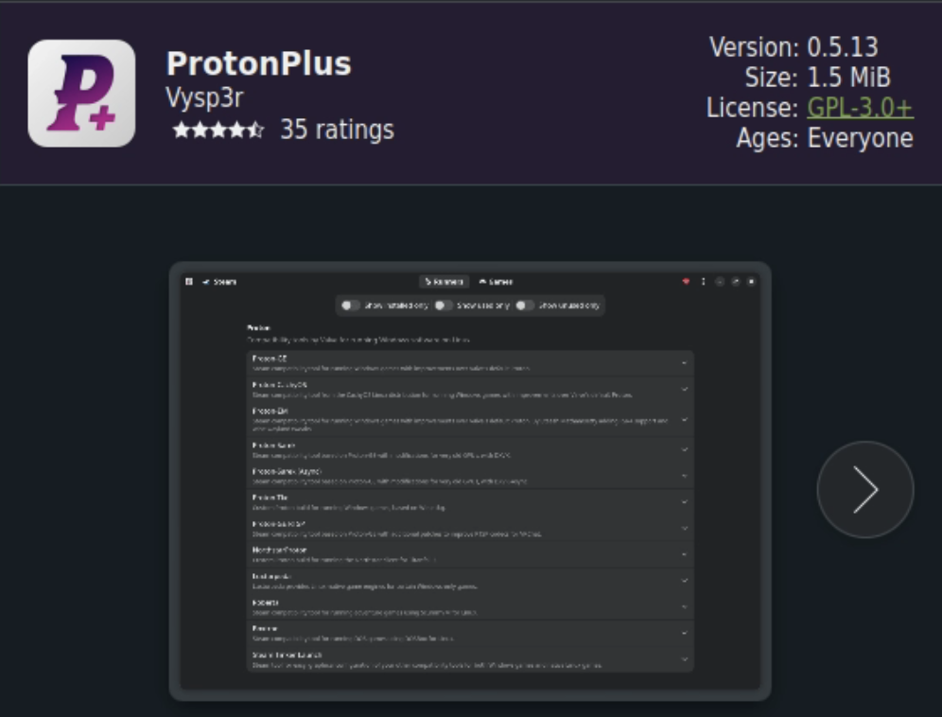Select the Steam launcher icon in header
Viewport: 942px width, 717px height.
[206, 281]
